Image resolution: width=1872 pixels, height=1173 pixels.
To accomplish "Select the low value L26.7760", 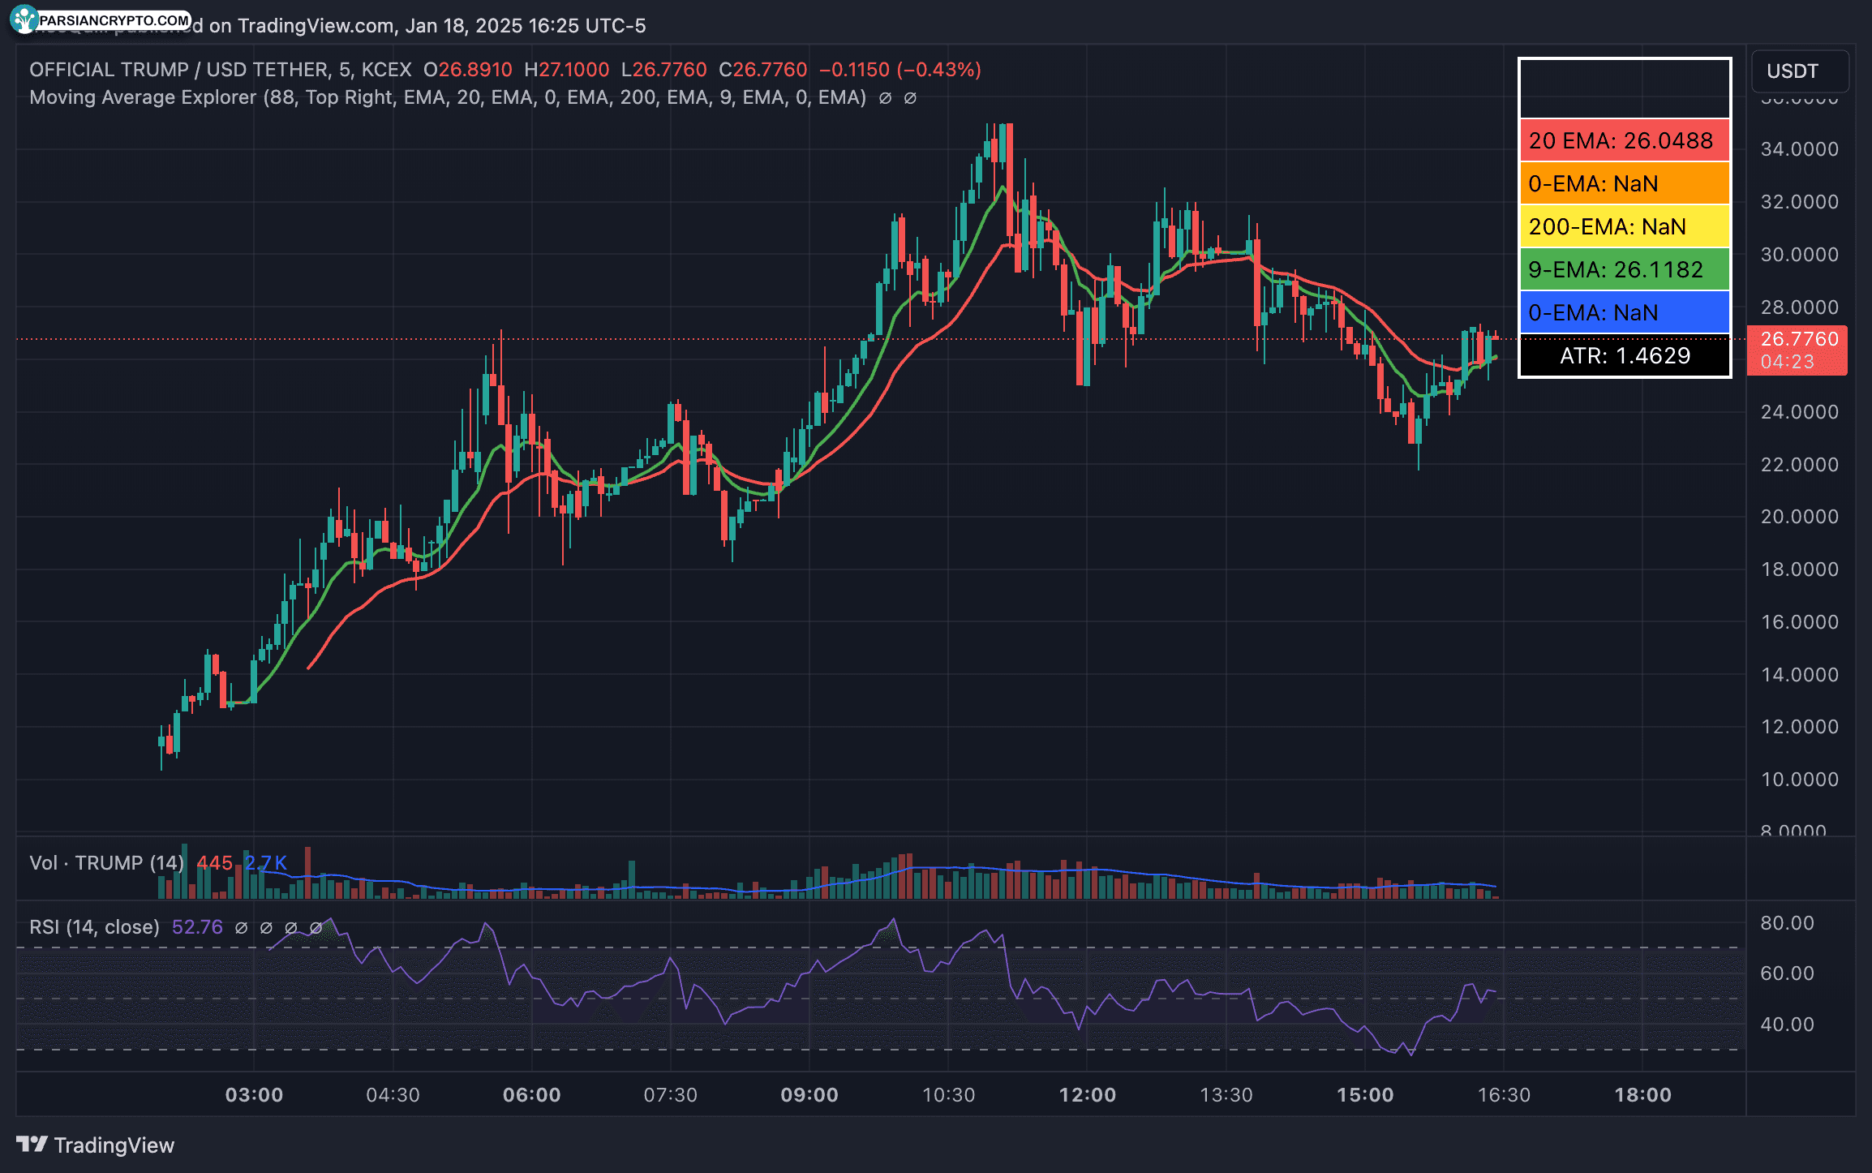I will pyautogui.click(x=663, y=70).
